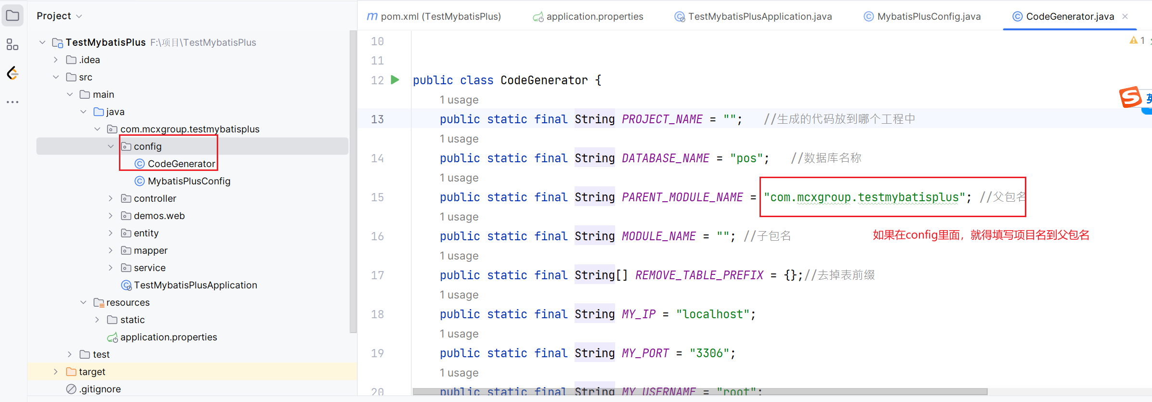Expand the target folder chevron
The height and width of the screenshot is (402, 1152).
[x=56, y=372]
